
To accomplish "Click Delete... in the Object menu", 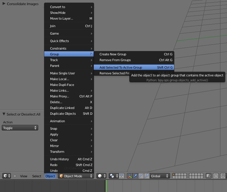I will 69,102.
